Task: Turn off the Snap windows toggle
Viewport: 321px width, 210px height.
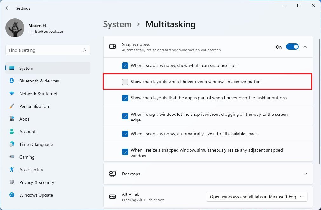Action: 292,47
